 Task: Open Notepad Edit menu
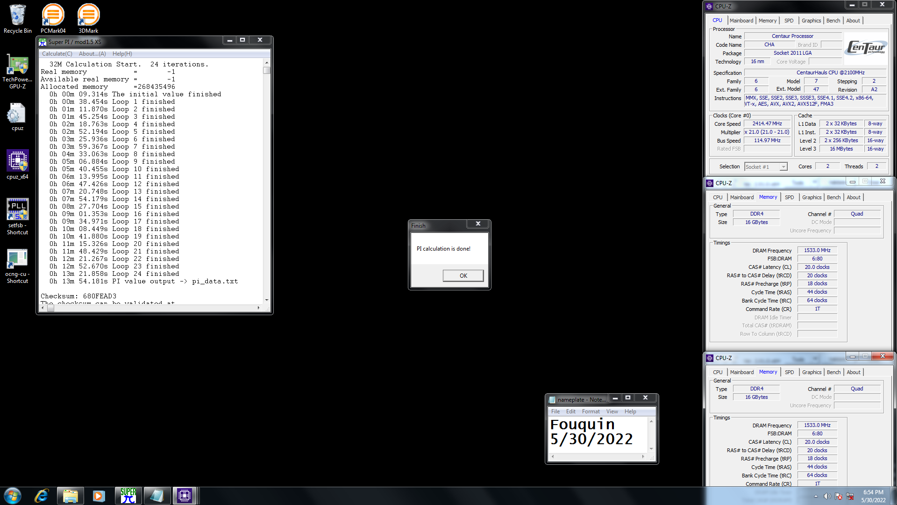pyautogui.click(x=571, y=411)
